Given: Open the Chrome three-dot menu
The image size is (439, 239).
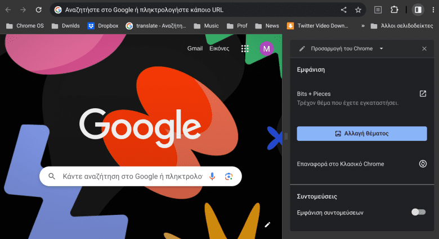Looking at the screenshot, I should tap(433, 10).
